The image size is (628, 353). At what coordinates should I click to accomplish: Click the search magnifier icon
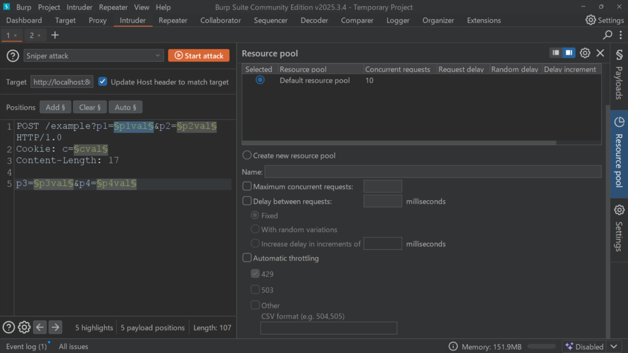point(608,35)
